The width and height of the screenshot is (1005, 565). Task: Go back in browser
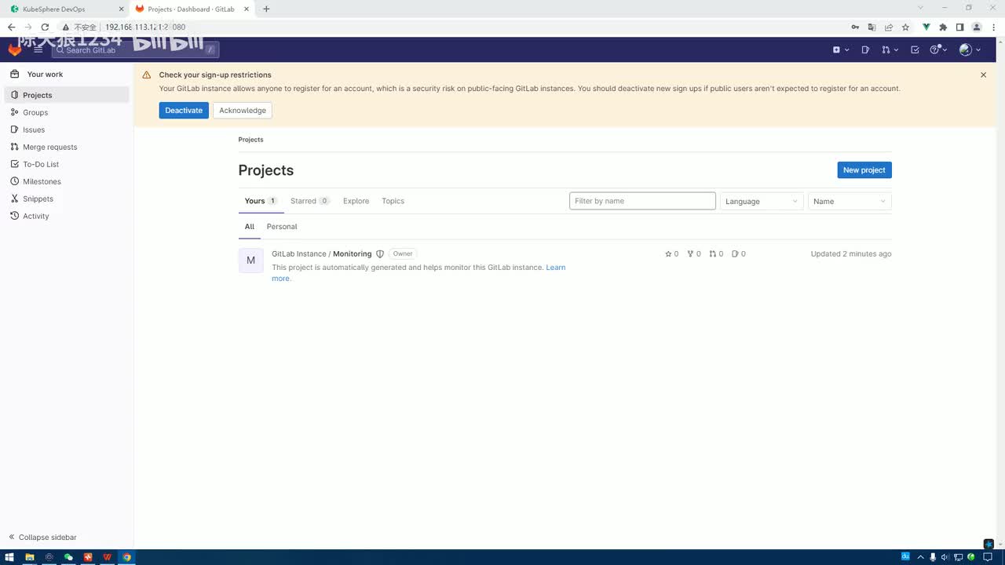click(11, 27)
